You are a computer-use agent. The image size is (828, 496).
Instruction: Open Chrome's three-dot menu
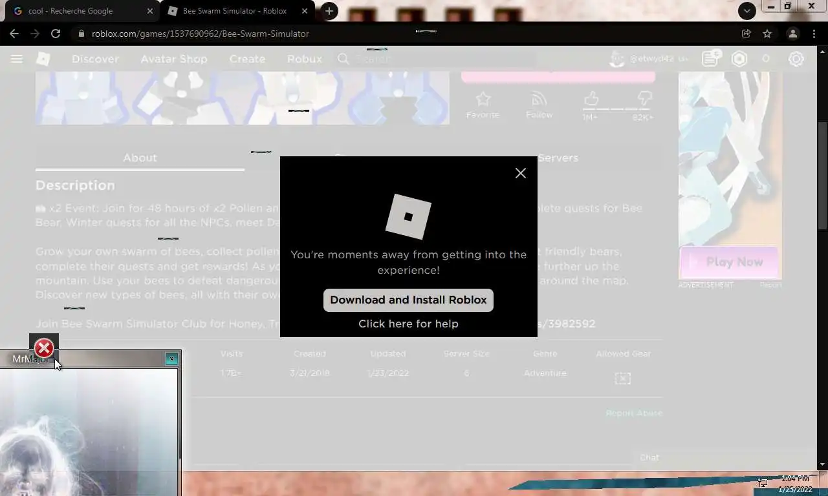(814, 34)
